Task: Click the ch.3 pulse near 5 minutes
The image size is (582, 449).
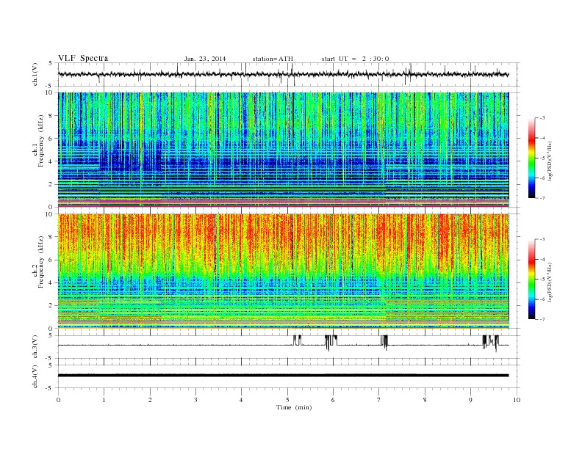Action: [298, 340]
